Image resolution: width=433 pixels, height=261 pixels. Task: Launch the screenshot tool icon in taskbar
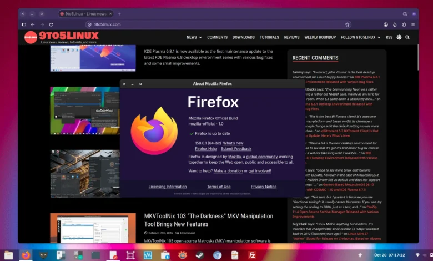pyautogui.click(x=130, y=255)
